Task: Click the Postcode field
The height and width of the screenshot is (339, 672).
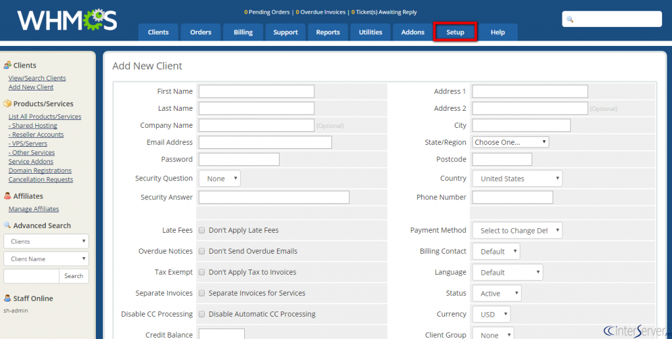Action: 502,159
